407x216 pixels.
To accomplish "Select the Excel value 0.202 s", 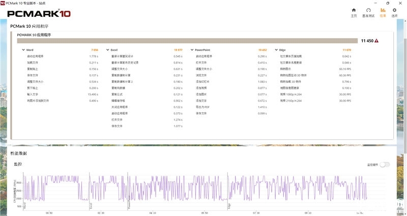I will click(x=178, y=88).
